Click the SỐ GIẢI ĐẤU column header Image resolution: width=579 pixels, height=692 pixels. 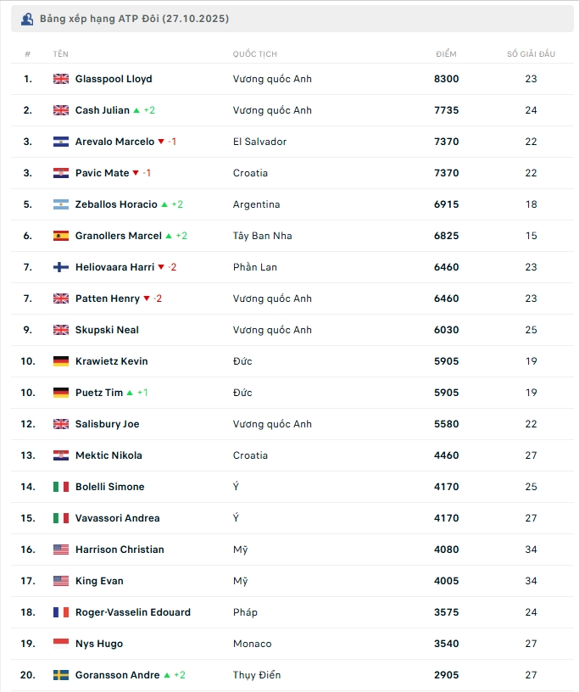tap(531, 54)
